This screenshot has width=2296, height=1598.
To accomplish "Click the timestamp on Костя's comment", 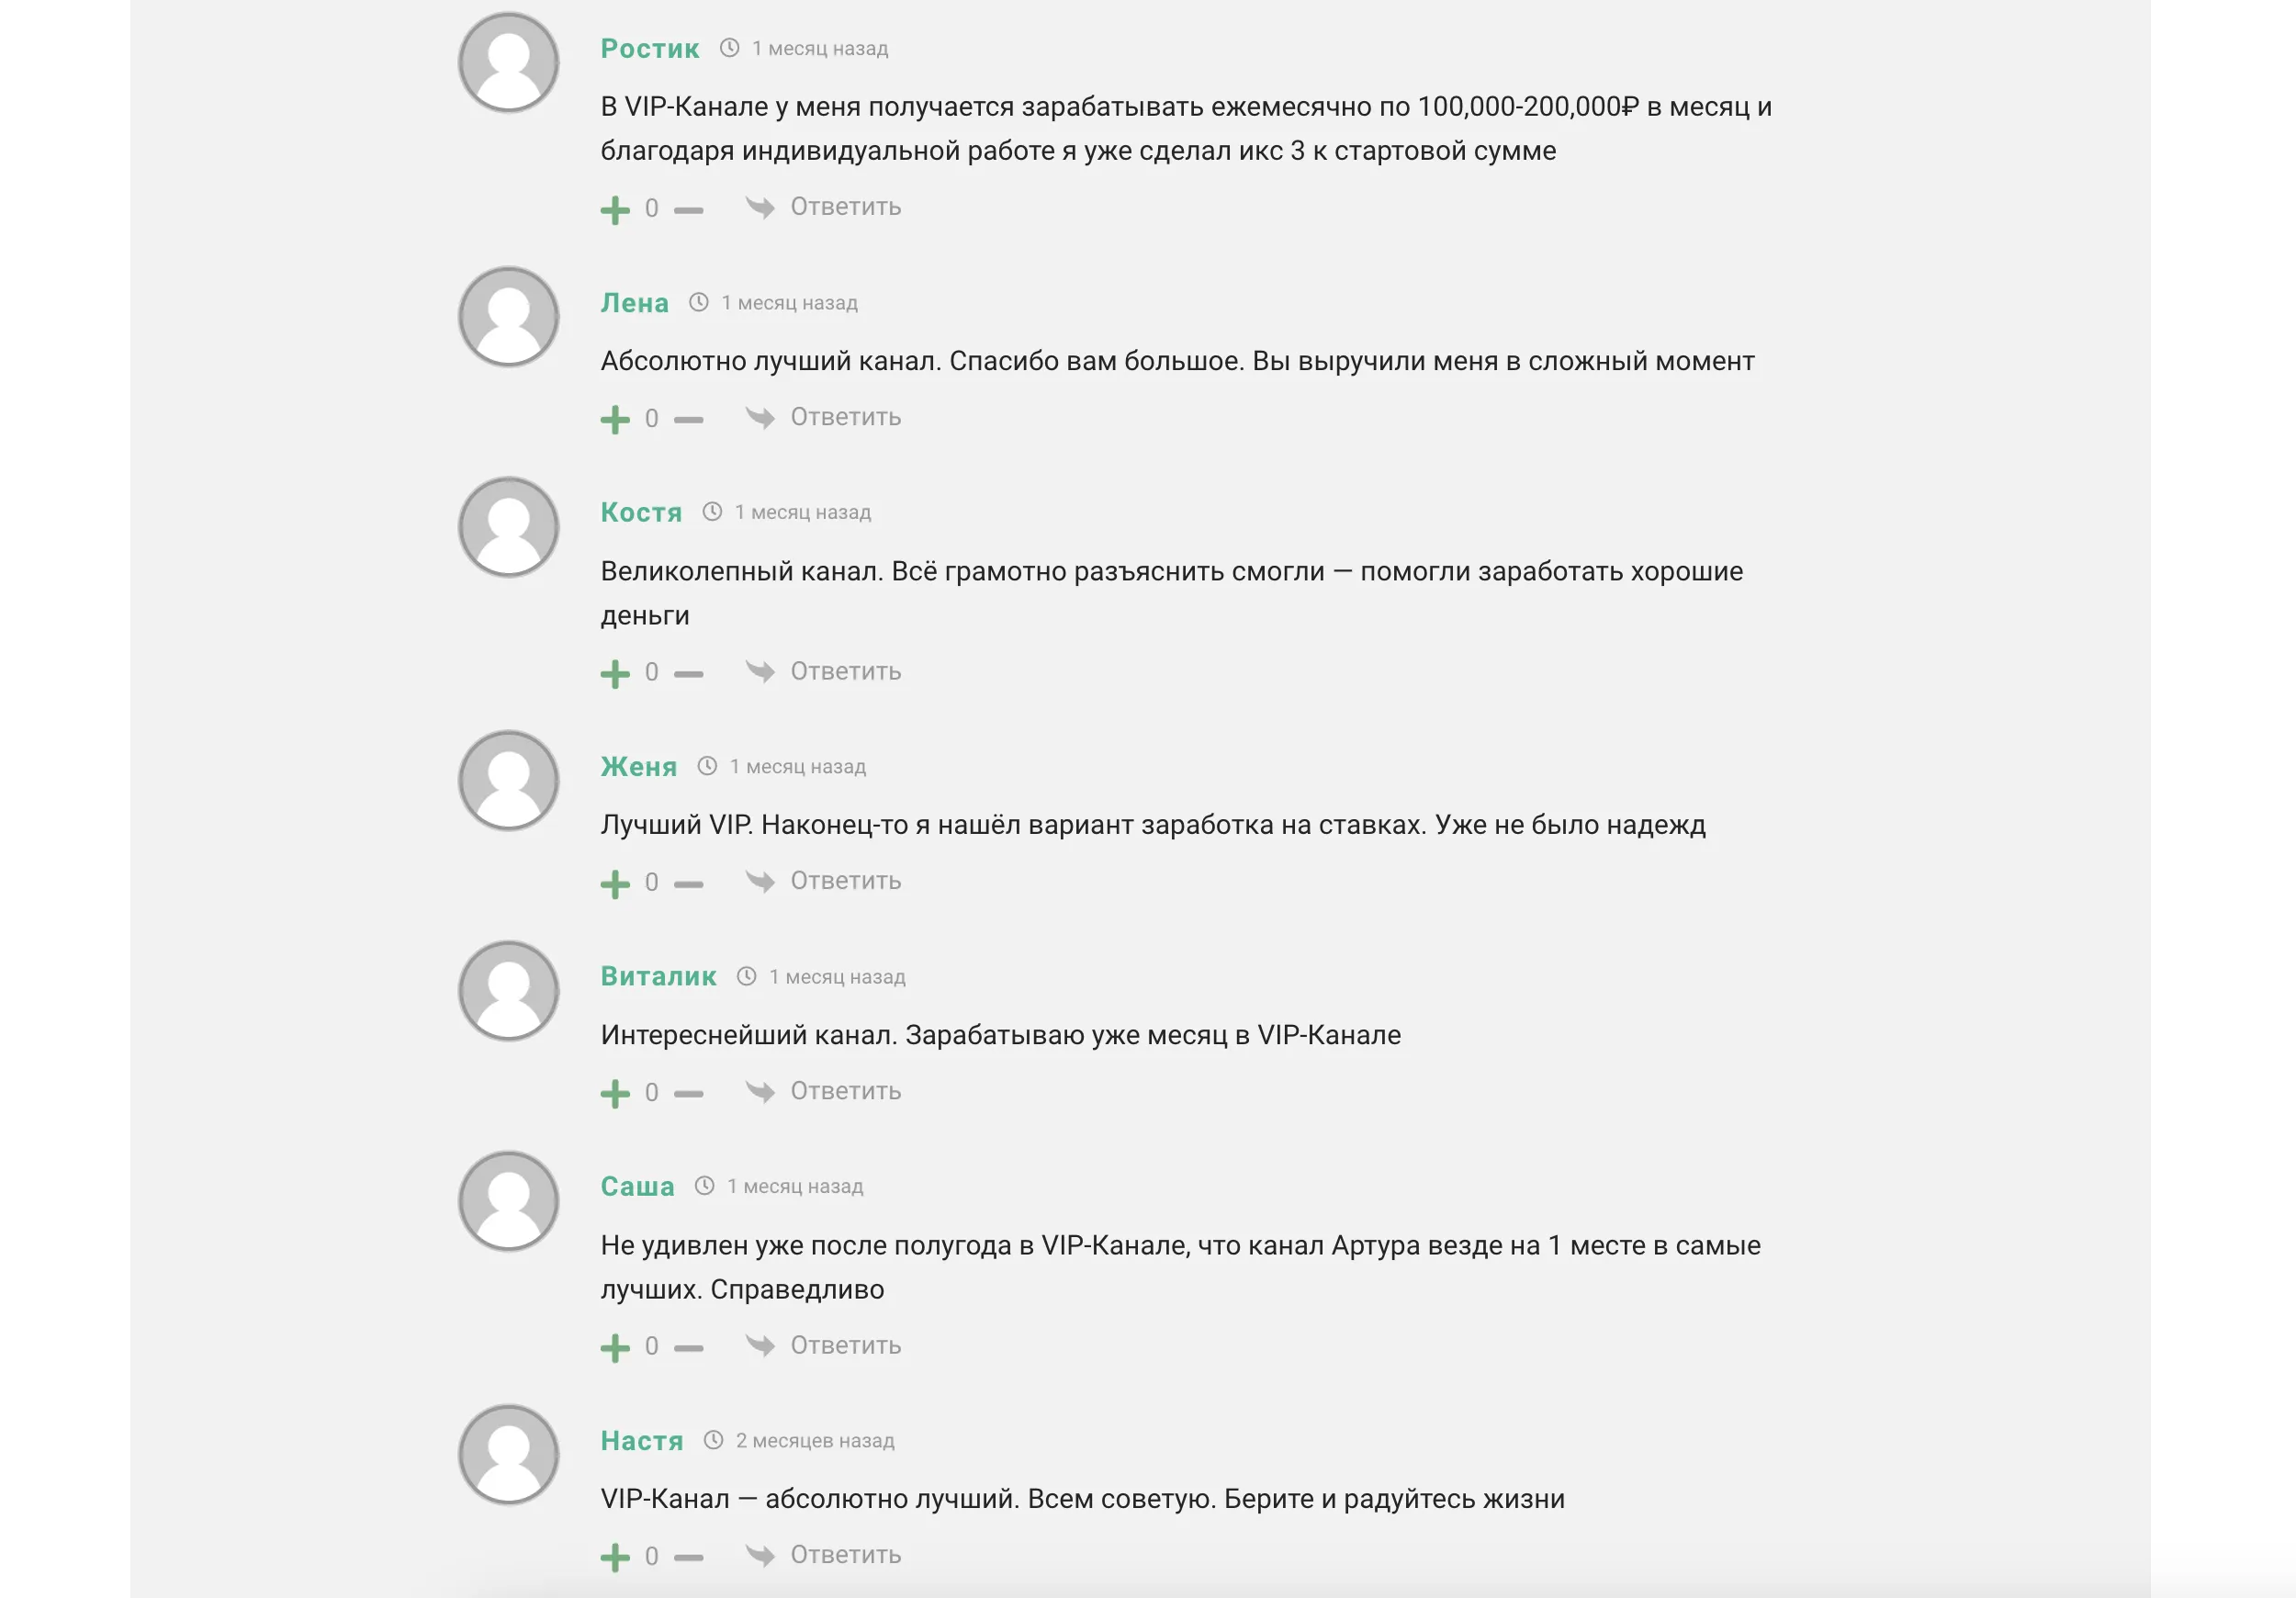I will pos(803,512).
